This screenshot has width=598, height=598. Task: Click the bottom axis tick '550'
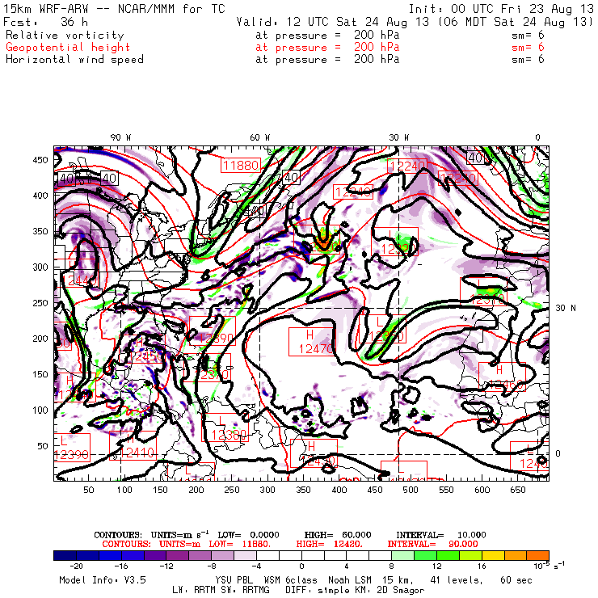click(446, 490)
